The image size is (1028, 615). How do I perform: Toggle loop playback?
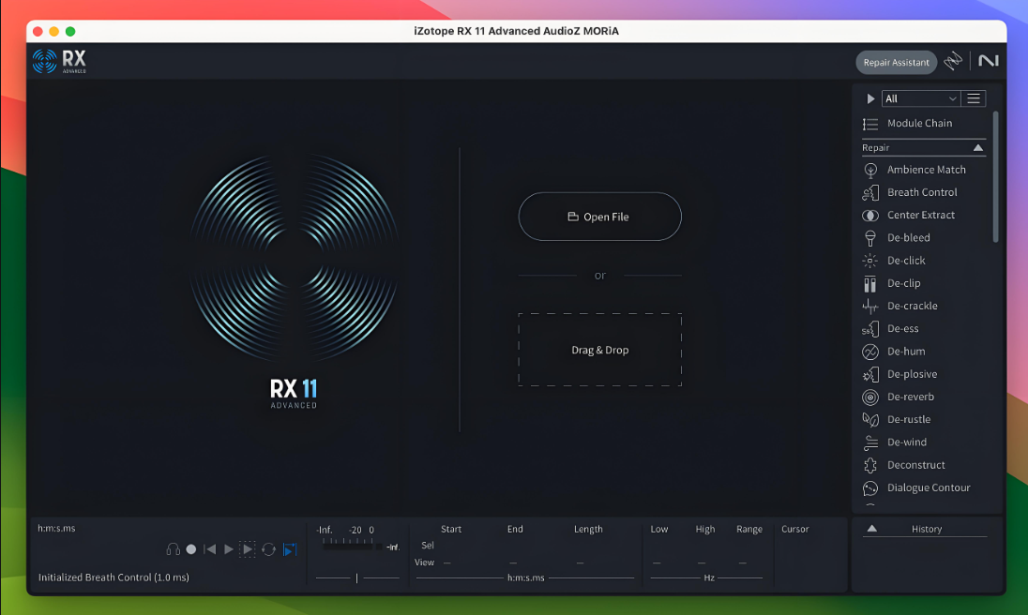point(268,549)
